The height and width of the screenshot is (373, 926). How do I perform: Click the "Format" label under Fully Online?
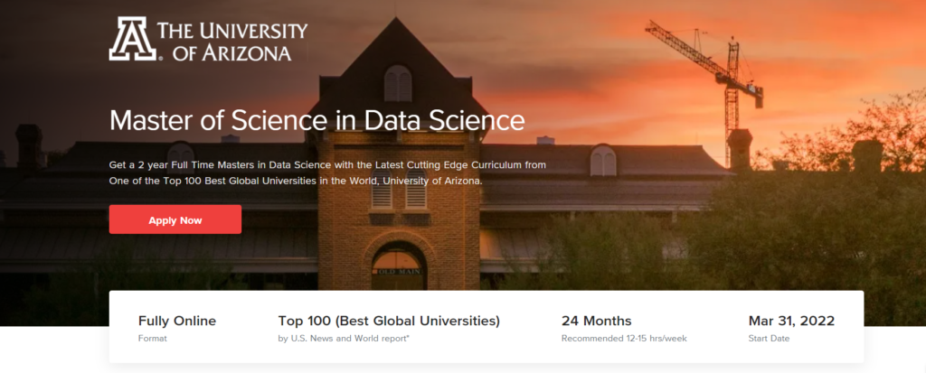coord(153,339)
